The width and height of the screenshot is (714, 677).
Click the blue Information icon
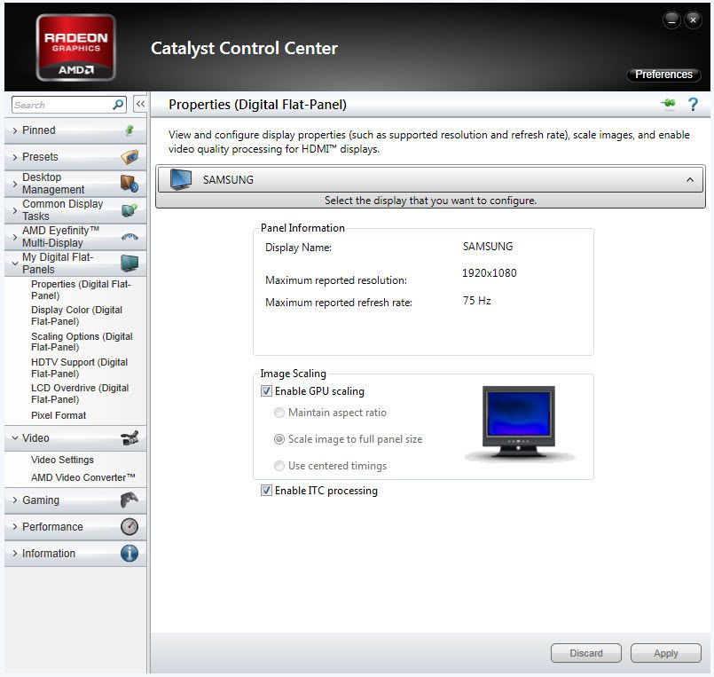pyautogui.click(x=129, y=553)
